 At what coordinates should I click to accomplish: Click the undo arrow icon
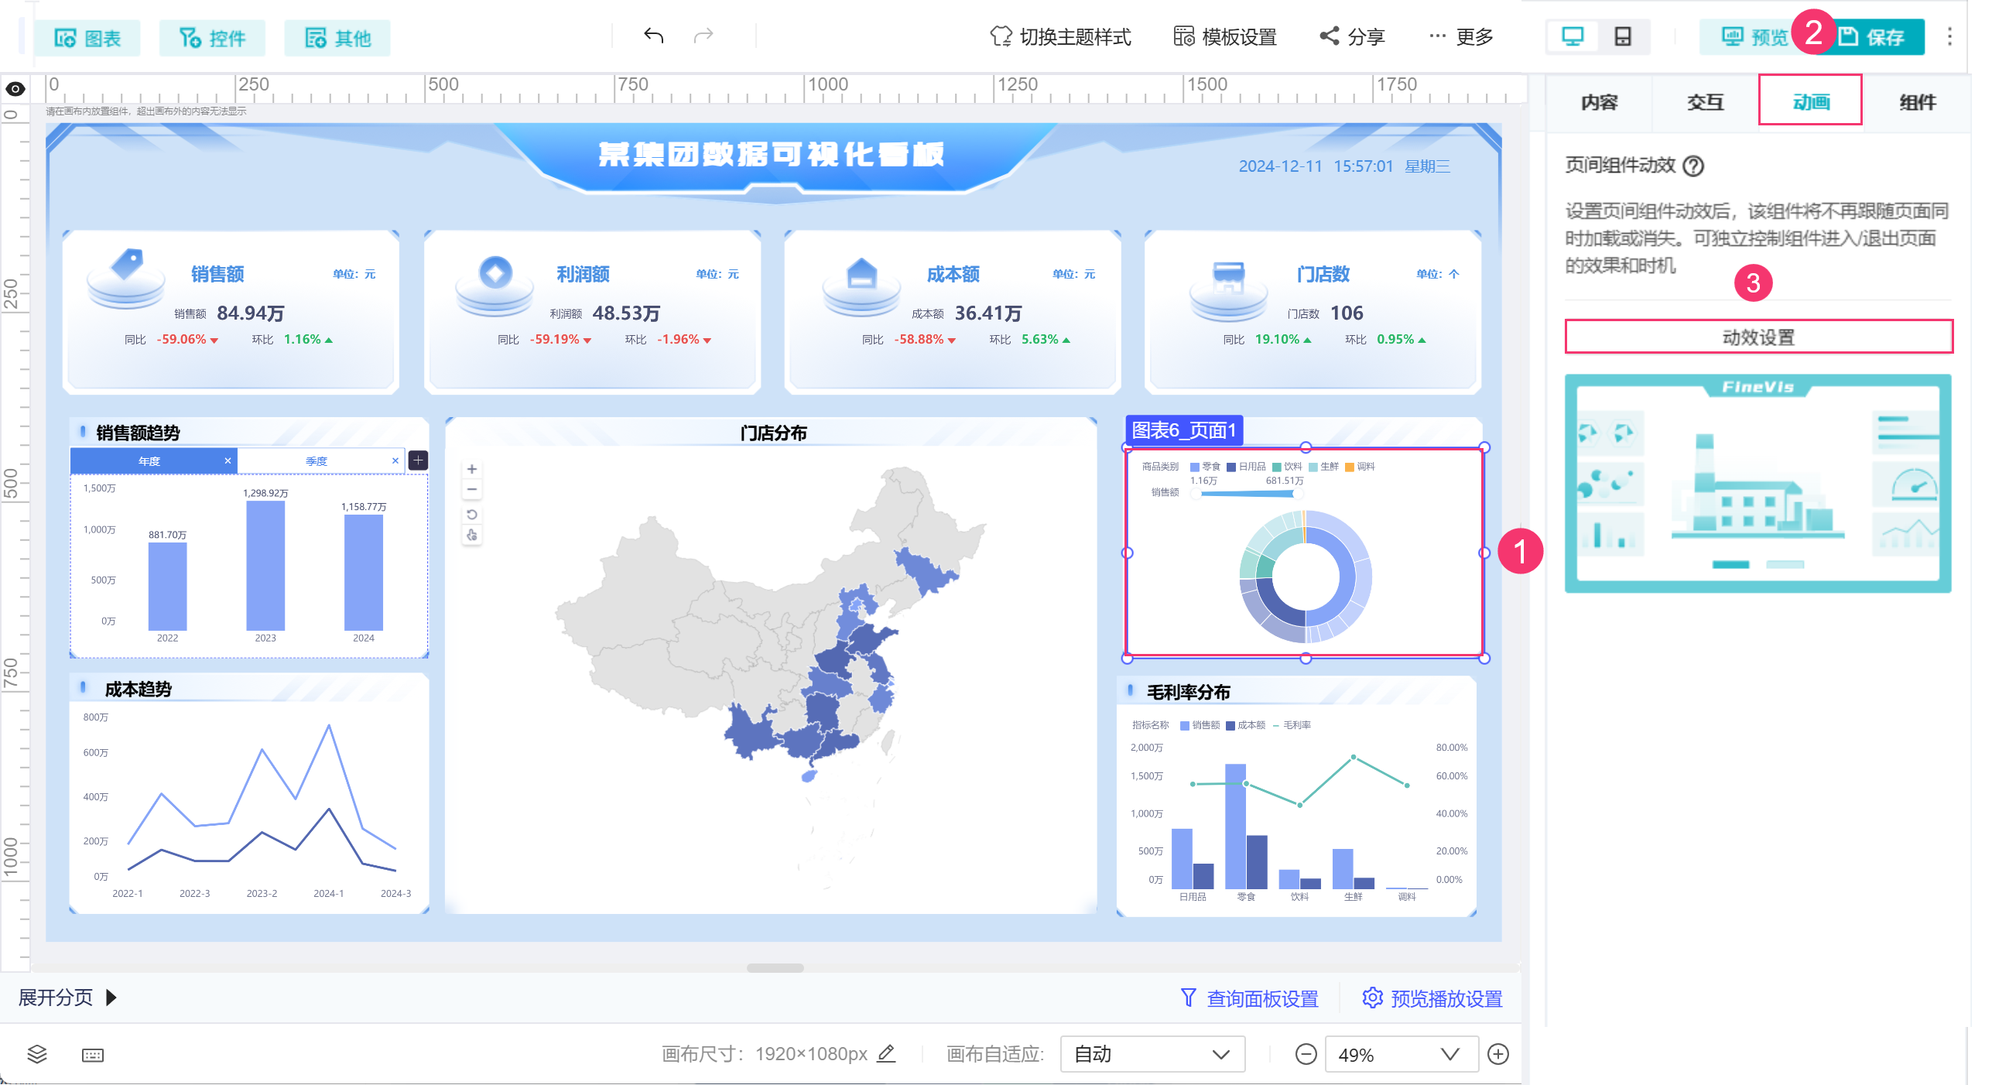653,36
